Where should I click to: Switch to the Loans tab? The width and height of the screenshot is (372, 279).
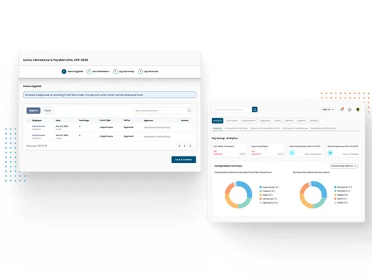point(278,121)
